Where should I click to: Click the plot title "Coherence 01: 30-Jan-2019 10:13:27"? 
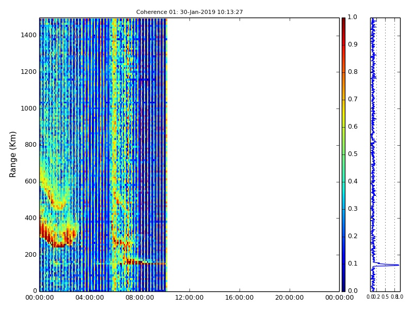click(189, 12)
